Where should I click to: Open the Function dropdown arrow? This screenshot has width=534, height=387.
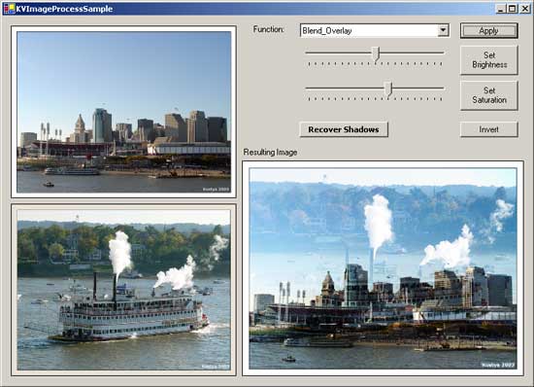click(x=443, y=30)
